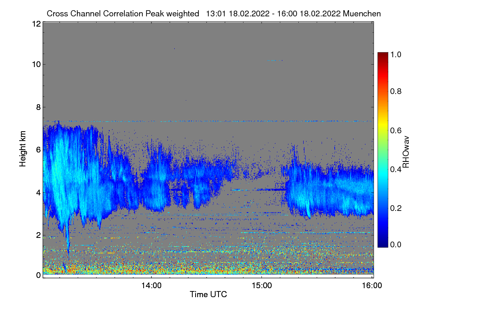Click the '14:00' time tick label
The height and width of the screenshot is (327, 491).
point(151,285)
